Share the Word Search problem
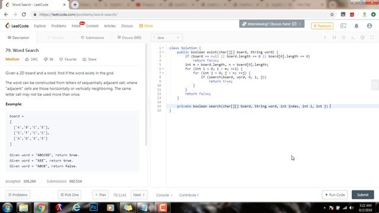Screen dimensions: 379x213 pos(89,59)
